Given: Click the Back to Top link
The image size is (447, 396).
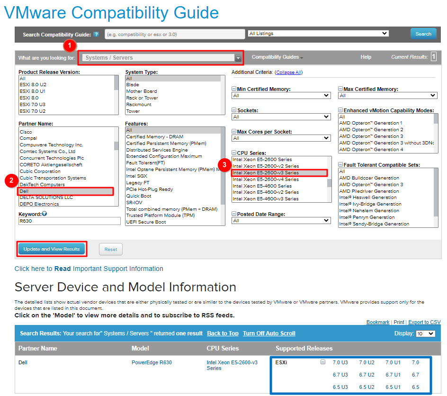Looking at the screenshot, I should click(x=223, y=333).
